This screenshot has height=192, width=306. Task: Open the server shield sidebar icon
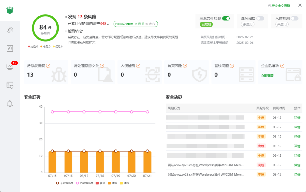point(10,85)
